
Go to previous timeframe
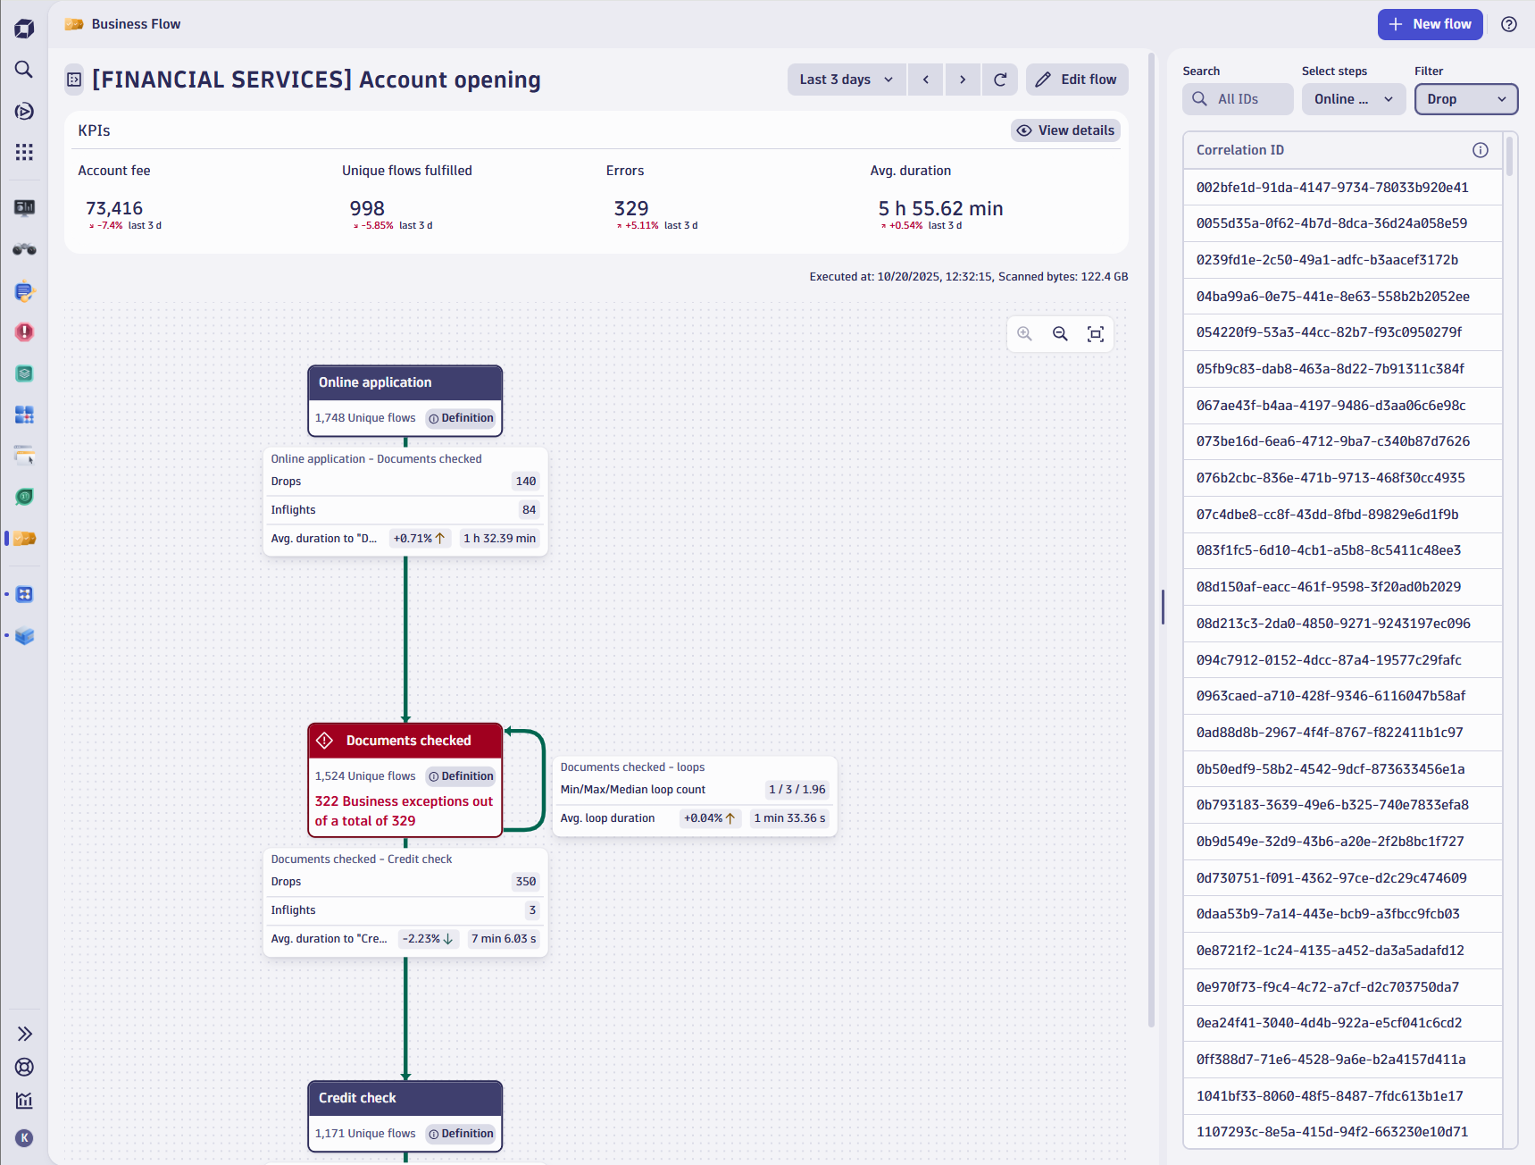[x=926, y=80]
